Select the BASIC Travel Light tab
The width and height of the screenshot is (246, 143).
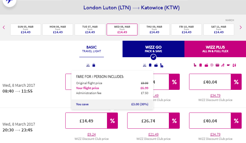[x=91, y=49]
